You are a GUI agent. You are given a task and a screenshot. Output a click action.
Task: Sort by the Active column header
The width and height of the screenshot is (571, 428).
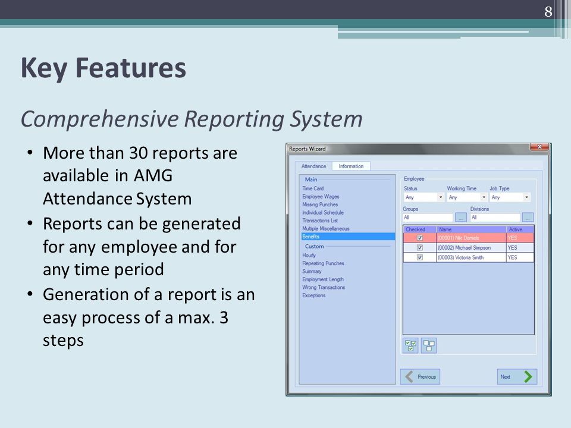520,229
